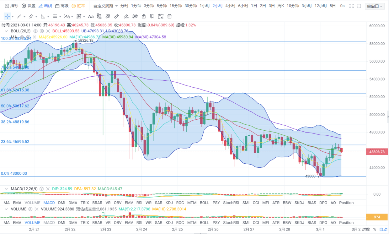Lock drawings with the padlock icon

[x=144, y=16]
